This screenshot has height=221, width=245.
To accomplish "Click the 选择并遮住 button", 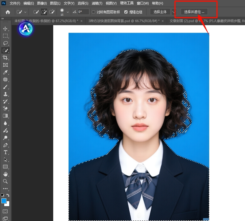I will pyautogui.click(x=194, y=12).
